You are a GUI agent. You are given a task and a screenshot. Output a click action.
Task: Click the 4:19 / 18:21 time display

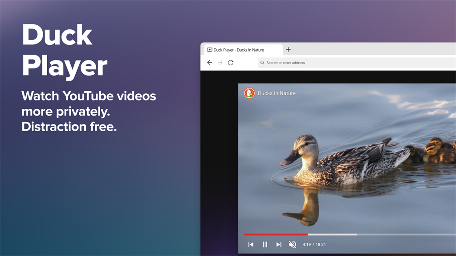point(314,244)
